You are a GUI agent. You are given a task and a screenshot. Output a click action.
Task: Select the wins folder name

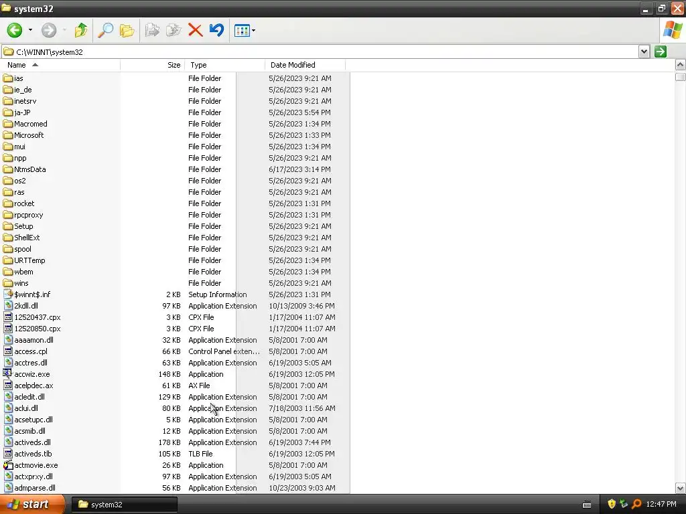(x=21, y=283)
